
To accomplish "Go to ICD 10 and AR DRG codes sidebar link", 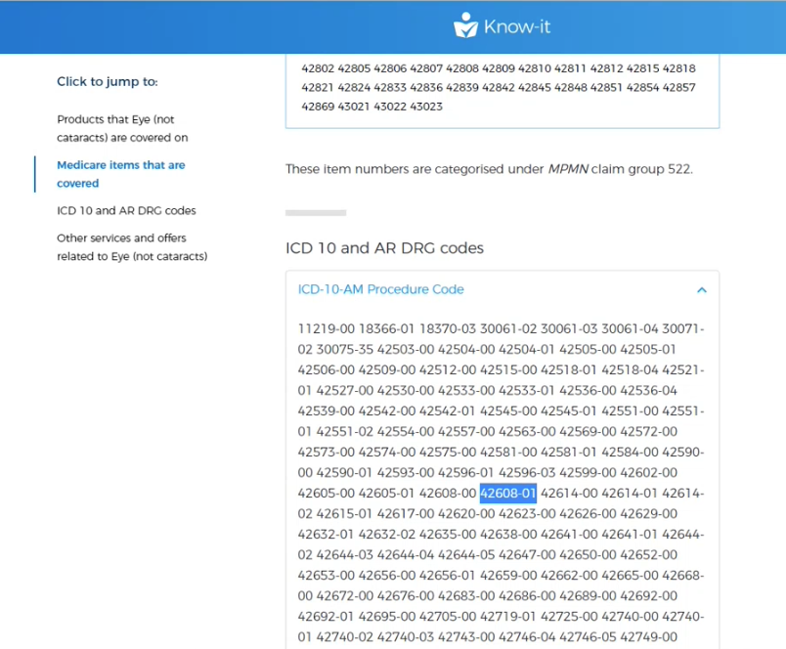I will (126, 210).
